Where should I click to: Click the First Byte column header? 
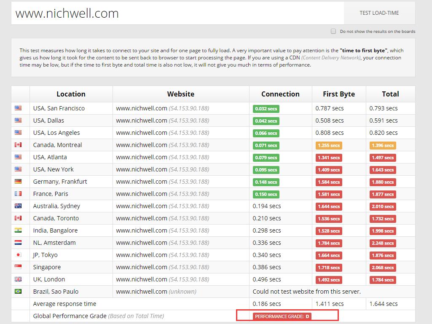click(339, 94)
